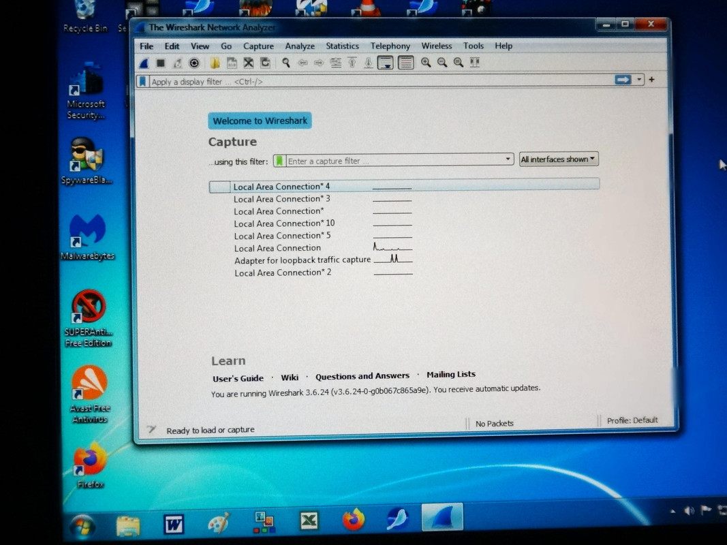Viewport: 727px width, 545px height.
Task: Open the Go menu
Action: coord(226,46)
